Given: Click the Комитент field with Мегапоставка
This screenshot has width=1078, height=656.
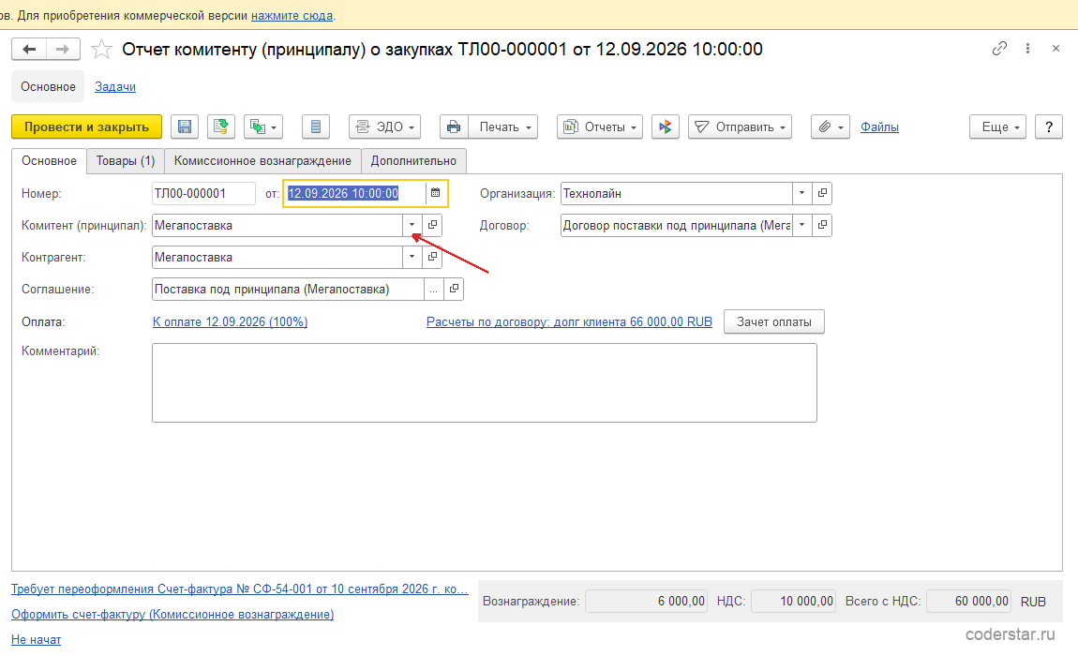Looking at the screenshot, I should (x=277, y=225).
